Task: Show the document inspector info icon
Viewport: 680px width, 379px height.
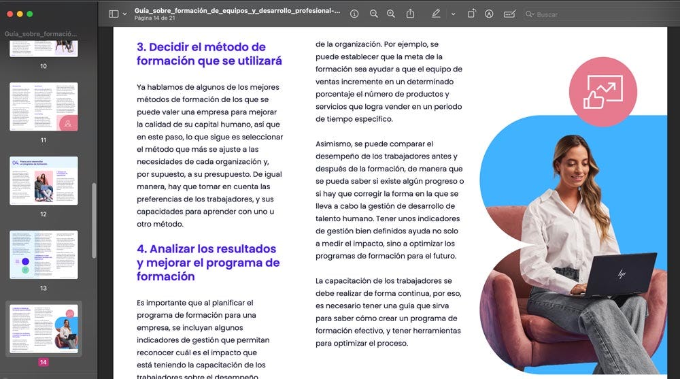Action: 354,14
